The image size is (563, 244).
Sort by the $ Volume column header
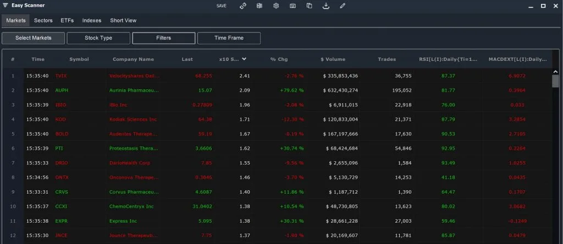[x=333, y=59]
